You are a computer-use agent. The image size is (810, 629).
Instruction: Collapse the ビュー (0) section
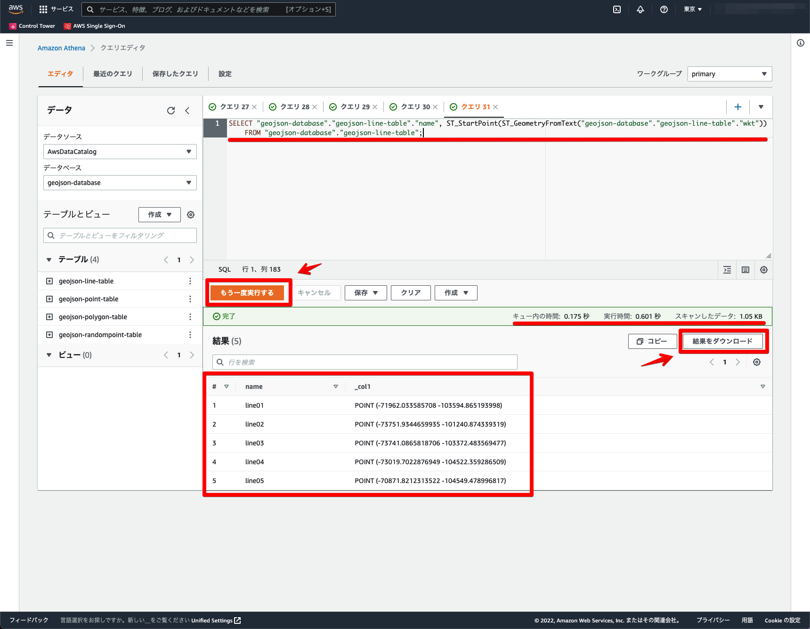(49, 355)
